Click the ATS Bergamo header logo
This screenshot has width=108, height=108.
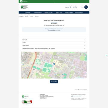coord(24,7)
